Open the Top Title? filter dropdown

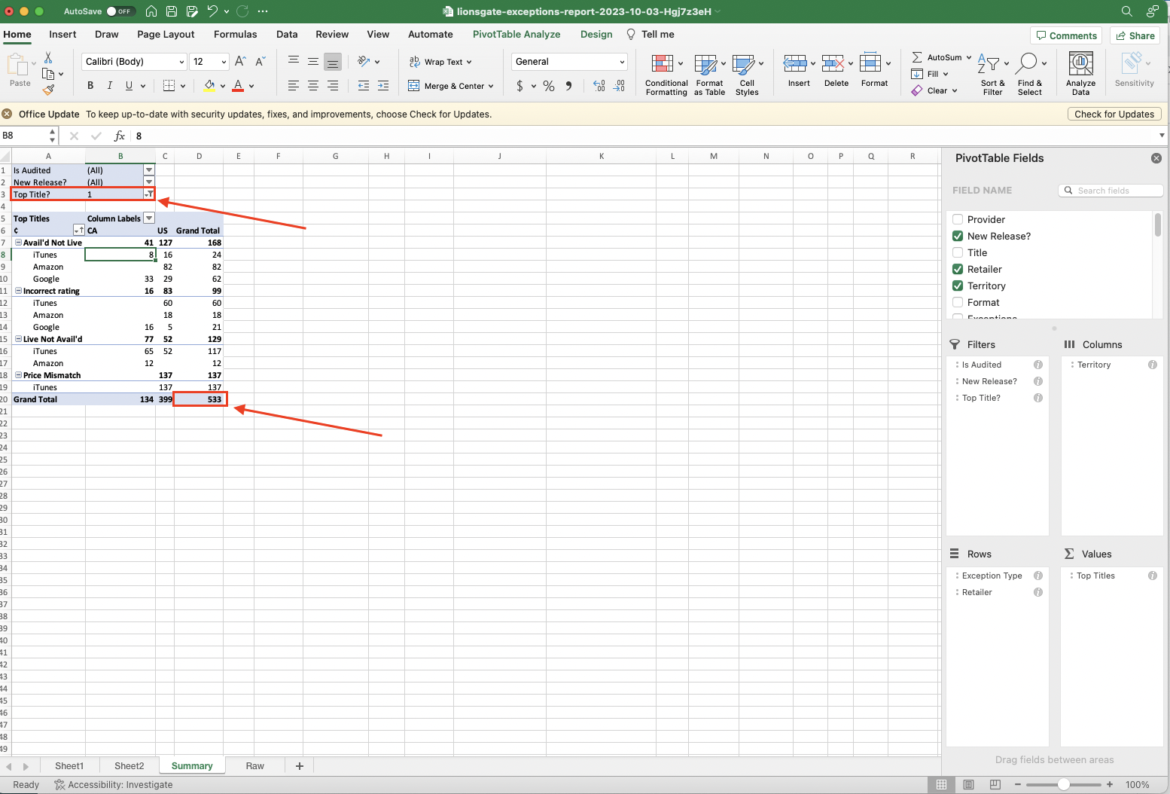(x=149, y=194)
